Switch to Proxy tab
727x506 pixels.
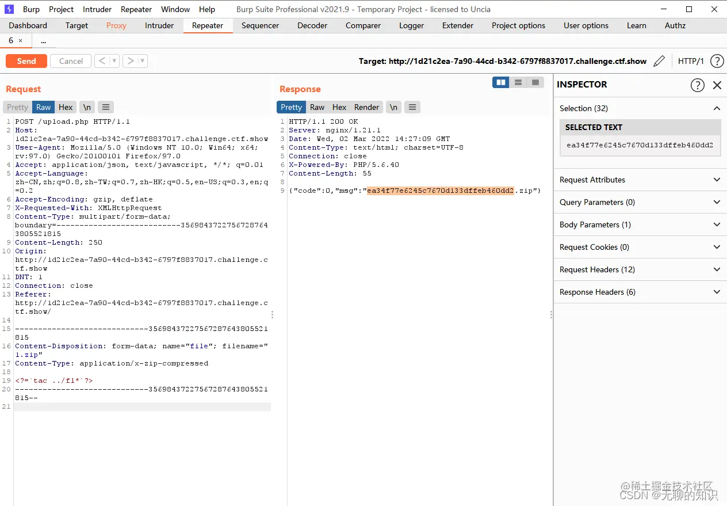(x=116, y=25)
